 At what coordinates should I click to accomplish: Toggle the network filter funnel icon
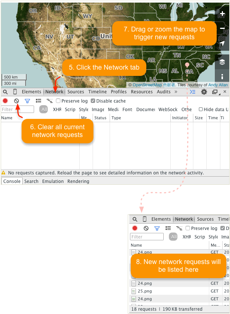tap(27, 101)
